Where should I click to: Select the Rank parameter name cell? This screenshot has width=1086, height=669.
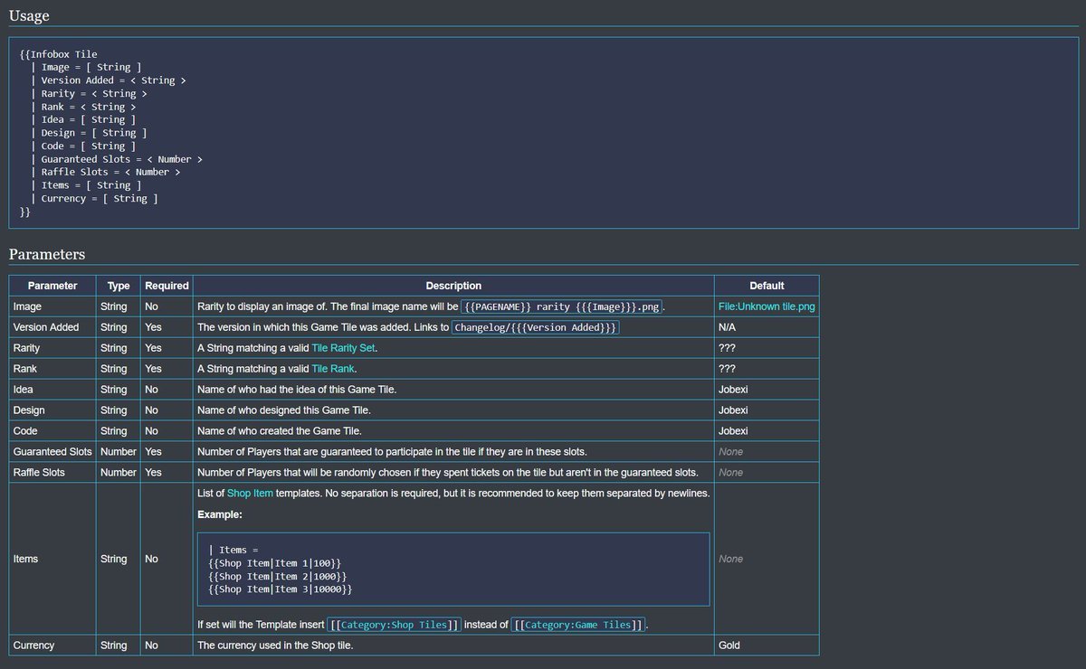(52, 369)
